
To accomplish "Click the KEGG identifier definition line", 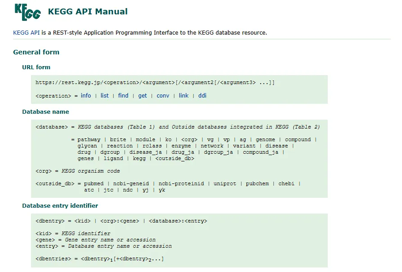I will click(73, 234).
